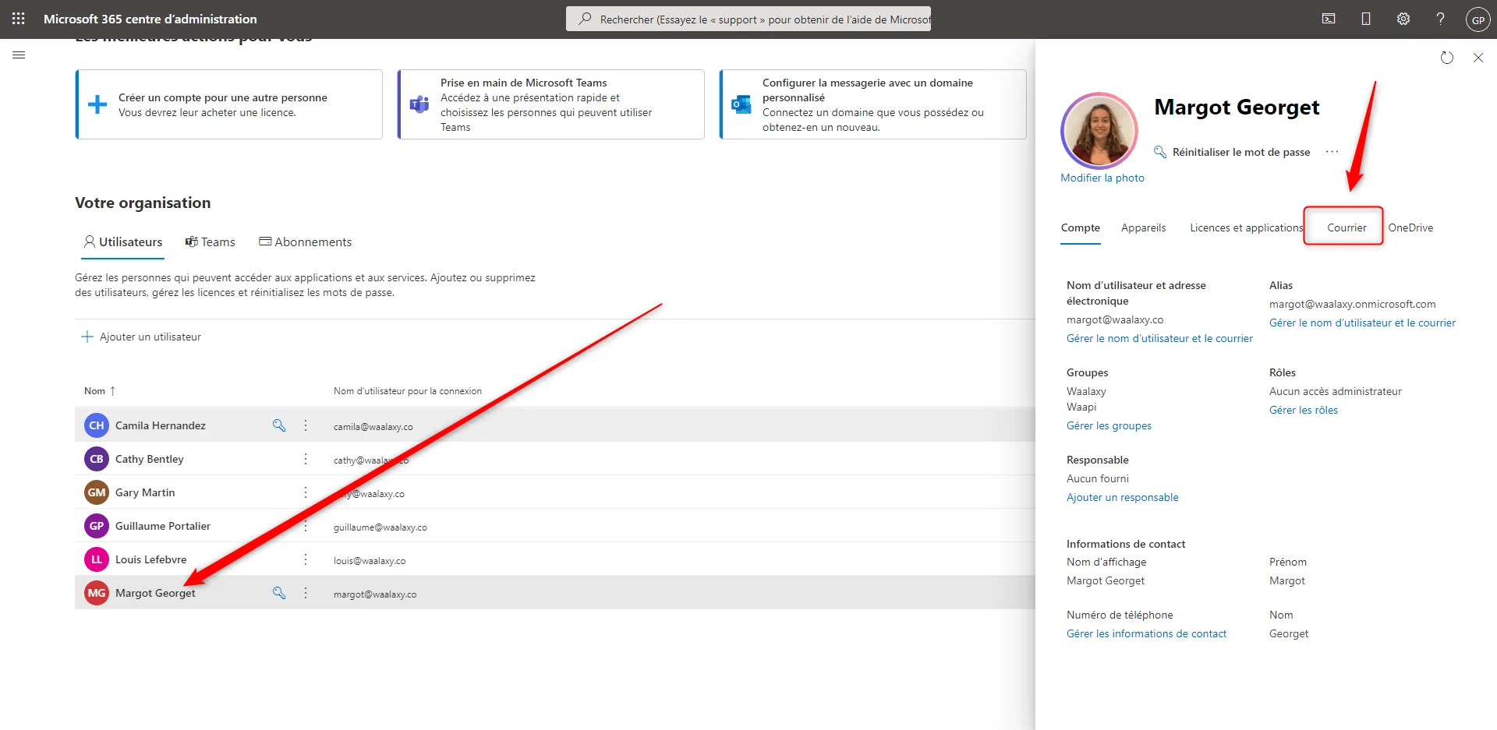The image size is (1497, 730).
Task: Click the GP avatar for Guillaume Portalier
Action: point(97,526)
